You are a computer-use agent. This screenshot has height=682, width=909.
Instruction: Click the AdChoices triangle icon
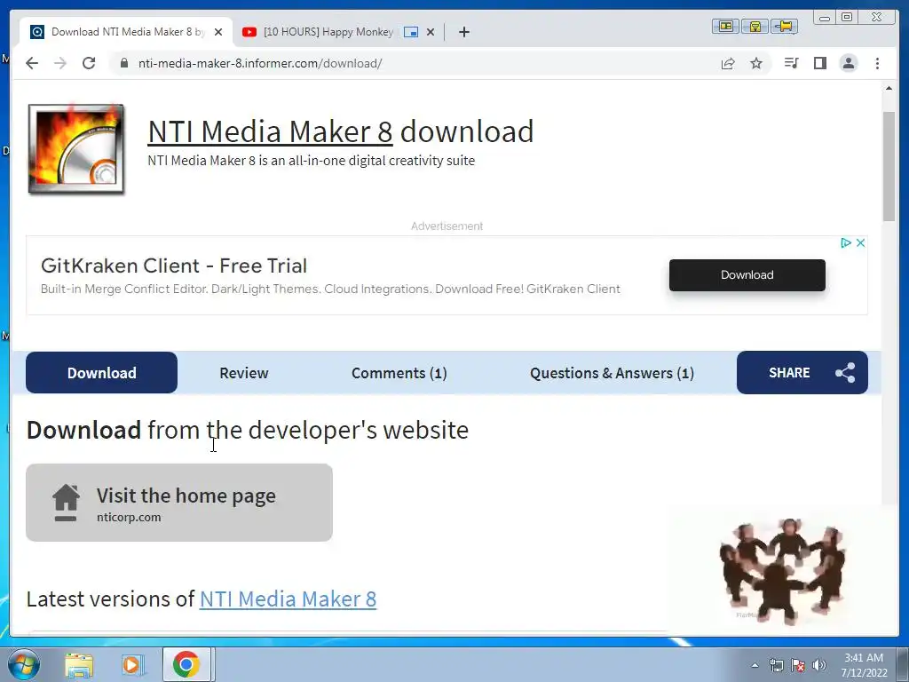point(846,243)
